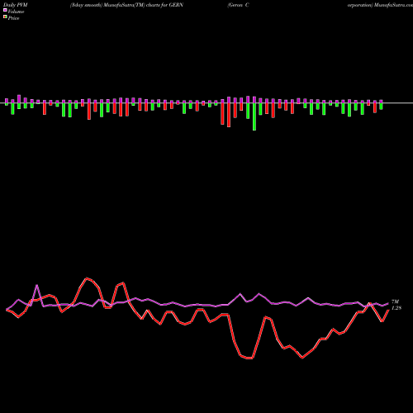Select the 'Price' legend label
Image resolution: width=413 pixels, height=413 pixels.
pos(13,18)
